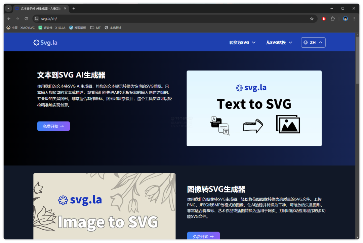Open 本地测试 bookmark

(x=113, y=28)
